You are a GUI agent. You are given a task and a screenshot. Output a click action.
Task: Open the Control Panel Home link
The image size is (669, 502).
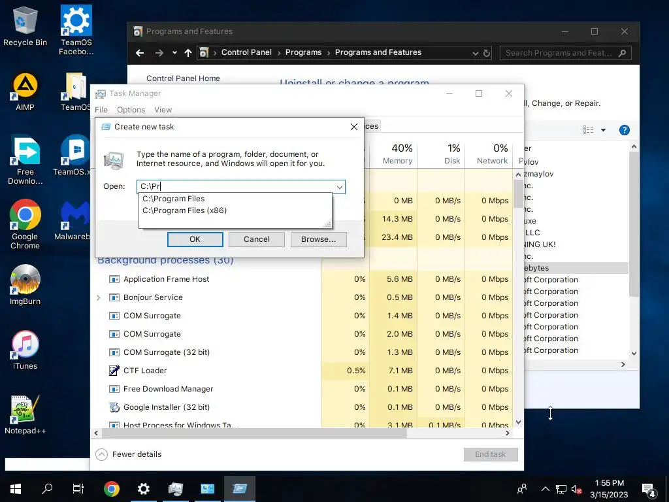[183, 78]
